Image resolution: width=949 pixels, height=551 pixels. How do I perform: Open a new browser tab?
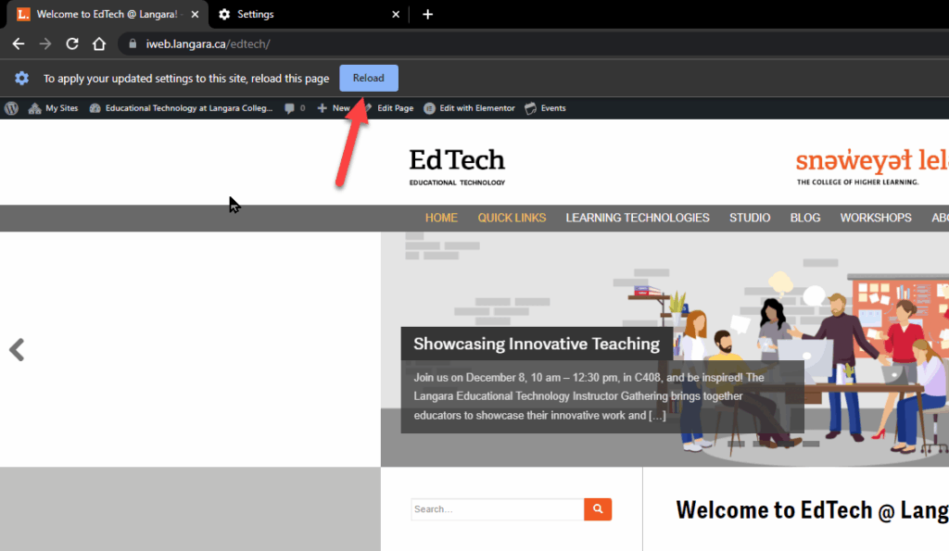click(427, 14)
